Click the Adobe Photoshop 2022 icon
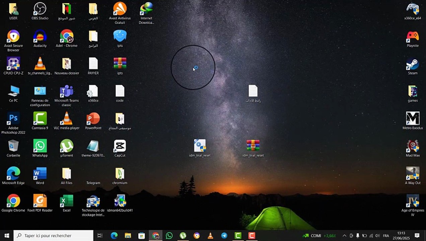Viewport: 426px width, 241px height. tap(13, 123)
